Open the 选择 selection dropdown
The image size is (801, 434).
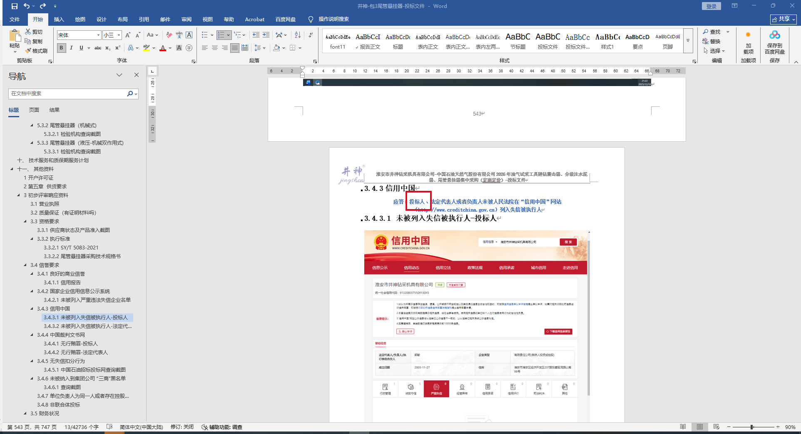click(714, 51)
